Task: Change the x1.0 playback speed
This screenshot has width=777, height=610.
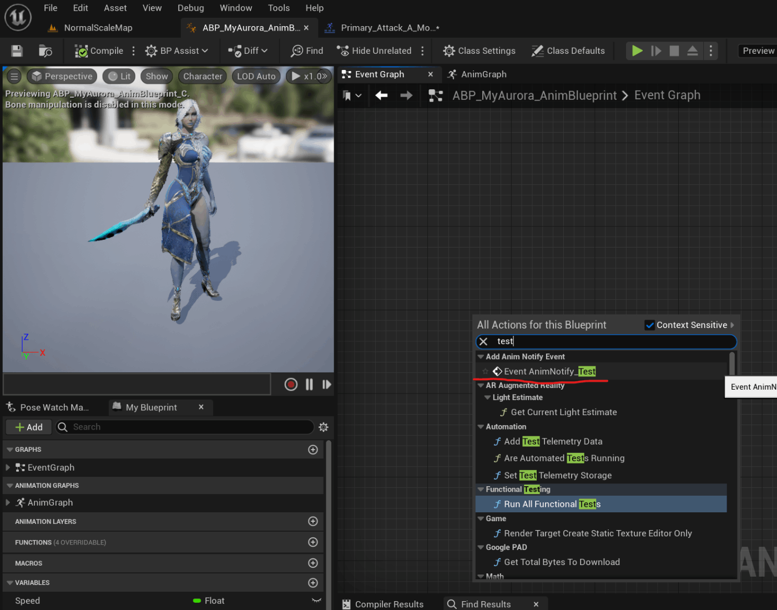Action: coord(309,76)
